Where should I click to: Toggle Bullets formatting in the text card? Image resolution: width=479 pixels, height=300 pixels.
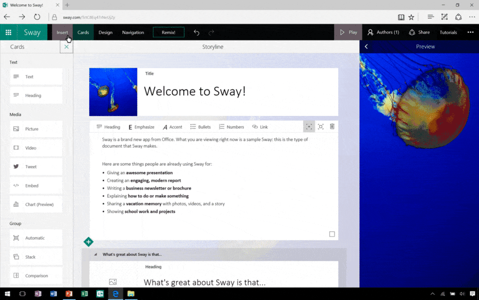pyautogui.click(x=200, y=127)
